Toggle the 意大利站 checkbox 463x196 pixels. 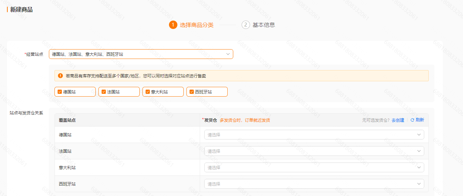coord(148,92)
